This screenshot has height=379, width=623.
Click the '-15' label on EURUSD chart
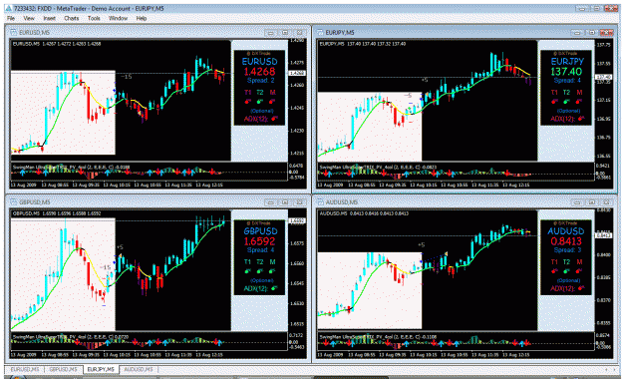click(127, 77)
